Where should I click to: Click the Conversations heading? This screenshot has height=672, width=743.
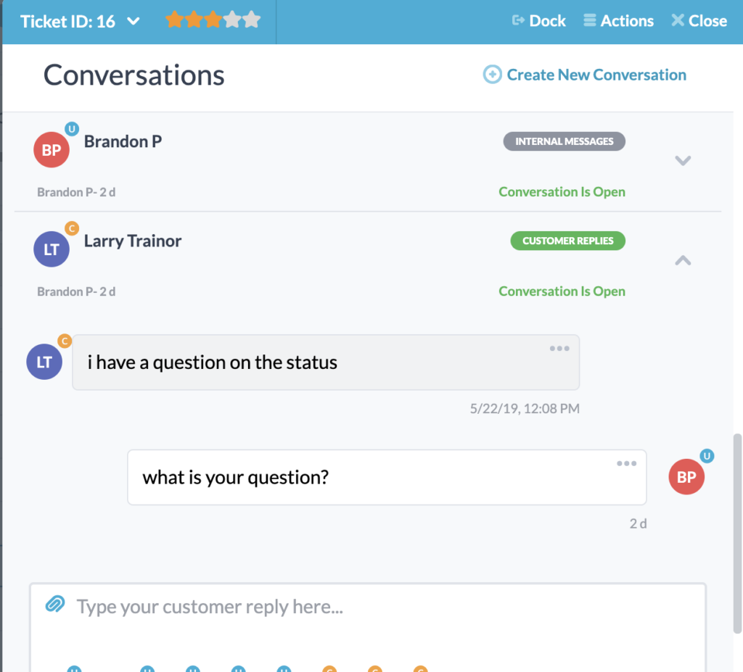coord(134,75)
